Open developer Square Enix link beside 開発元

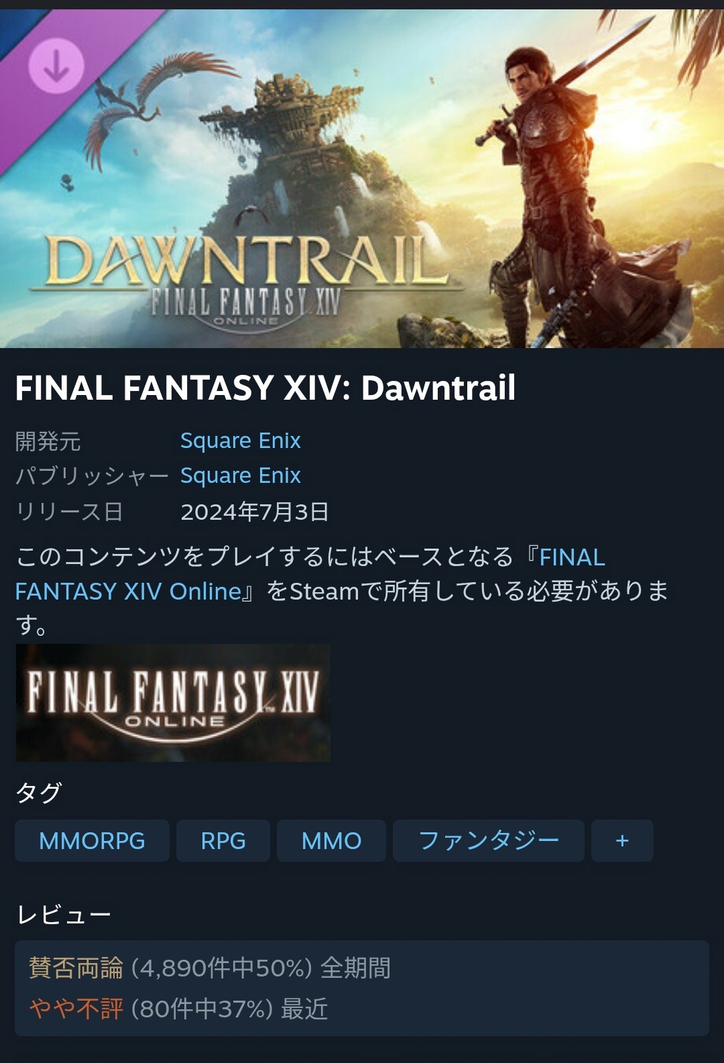tap(240, 441)
